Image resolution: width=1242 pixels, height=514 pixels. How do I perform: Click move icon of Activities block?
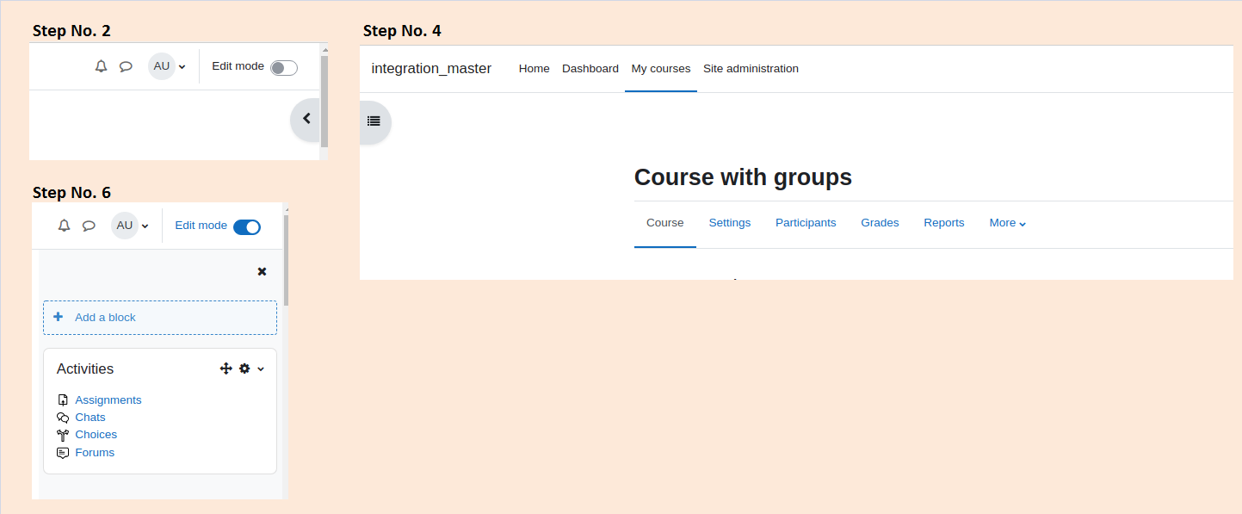click(x=226, y=368)
